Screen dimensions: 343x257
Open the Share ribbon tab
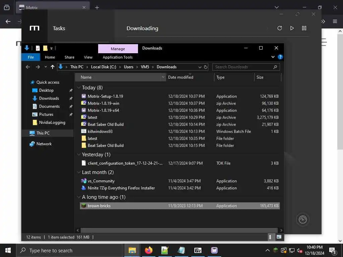(69, 57)
